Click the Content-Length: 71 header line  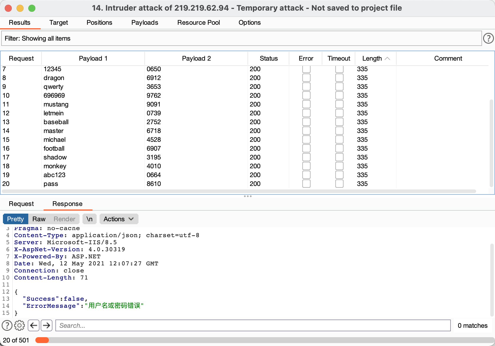pyautogui.click(x=51, y=278)
